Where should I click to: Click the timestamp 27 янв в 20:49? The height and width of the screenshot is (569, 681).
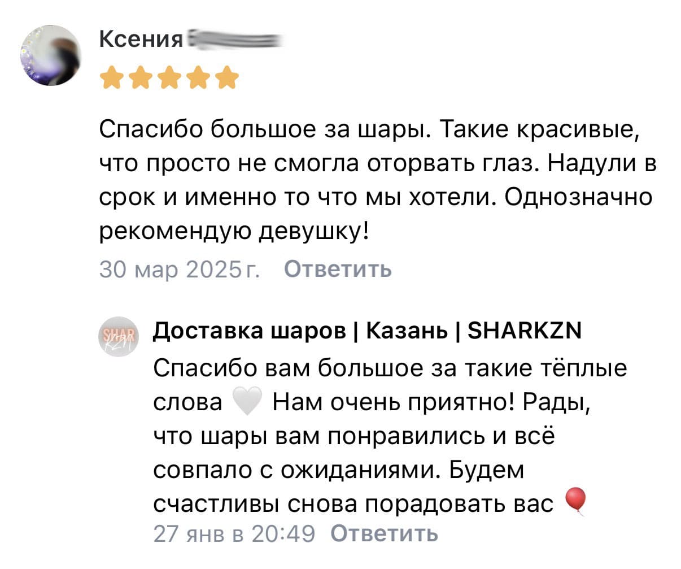(x=234, y=533)
